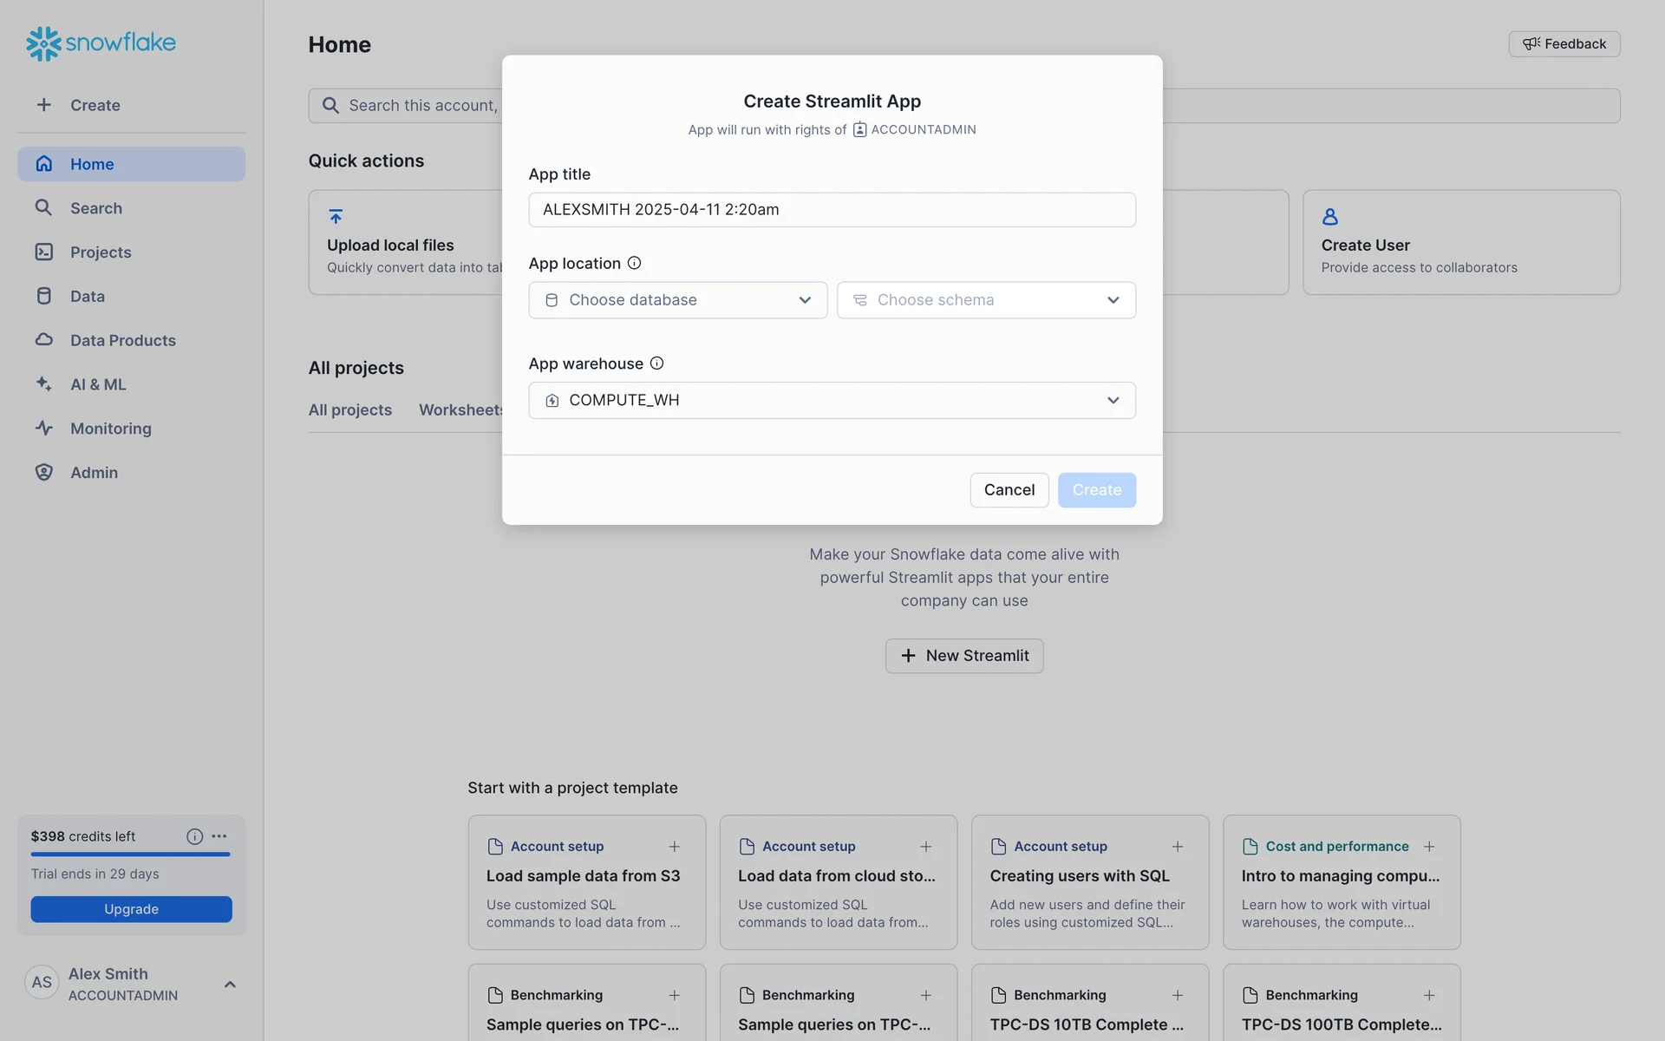This screenshot has height=1041, width=1665.
Task: Add the Cost and performance template
Action: pos(1428,847)
